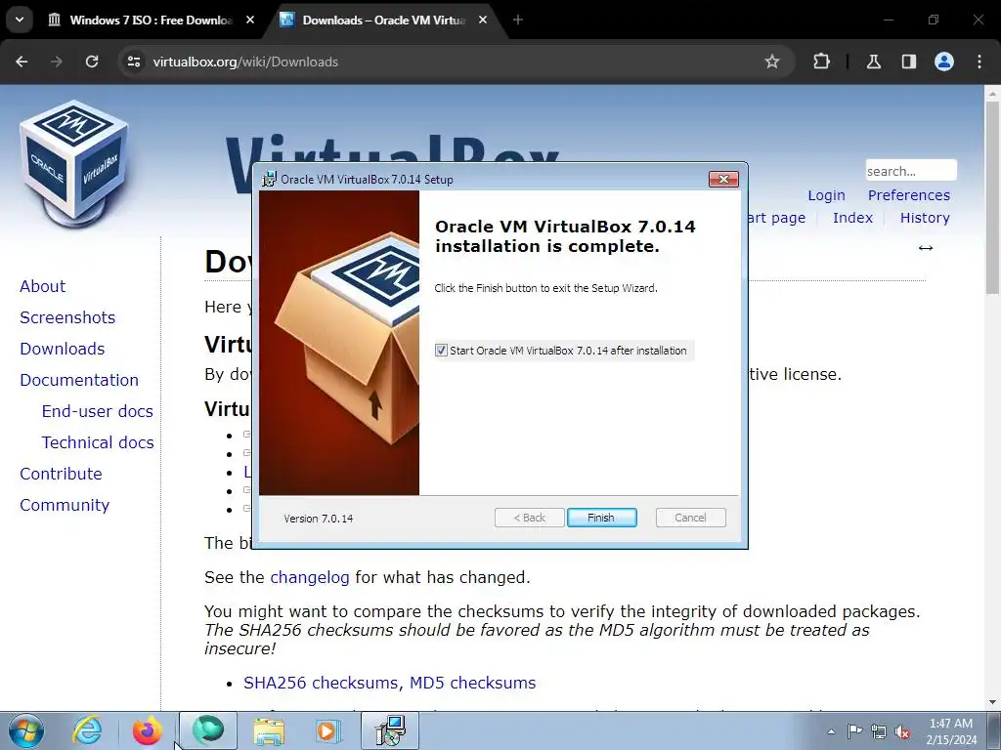Reload the VirtualBox downloads page
Viewport: 1001px width, 750px height.
tap(92, 62)
